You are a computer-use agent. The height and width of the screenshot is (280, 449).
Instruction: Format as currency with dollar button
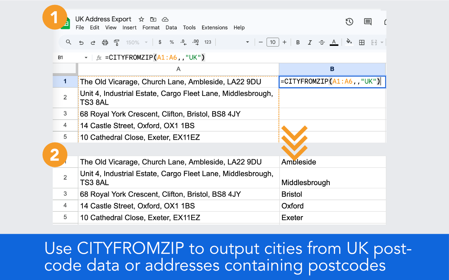(x=160, y=42)
